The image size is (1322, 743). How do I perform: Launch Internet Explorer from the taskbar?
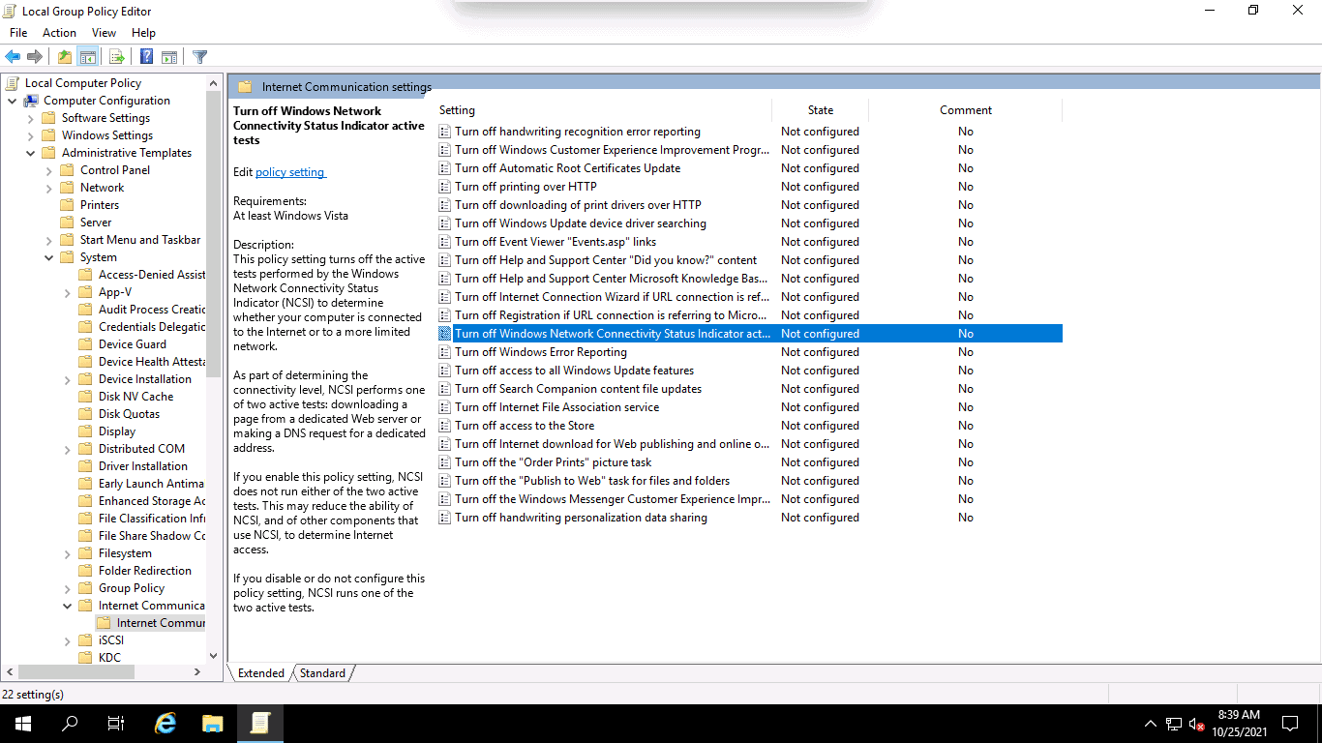(x=166, y=724)
